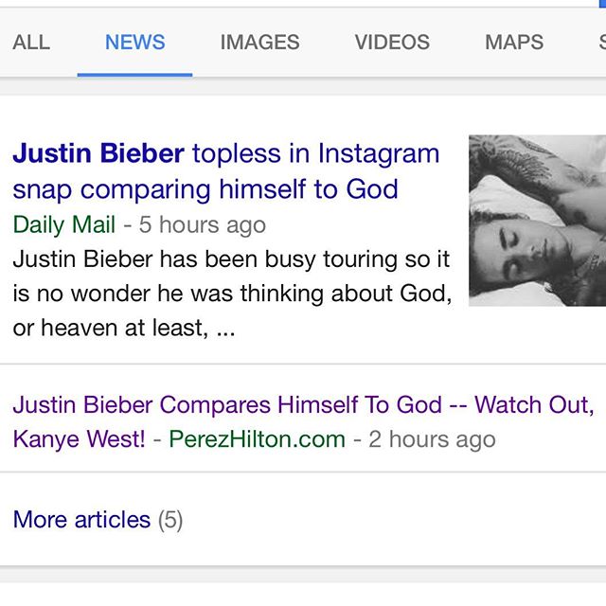Click the '5 hours ago' timestamp
Image resolution: width=606 pixels, height=606 pixels.
202,224
